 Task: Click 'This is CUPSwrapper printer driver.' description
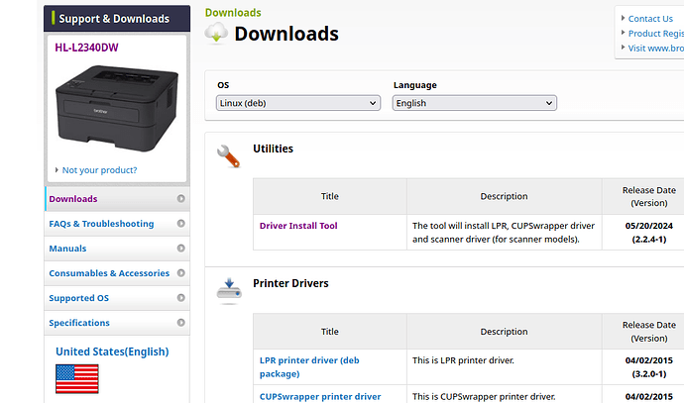point(484,396)
